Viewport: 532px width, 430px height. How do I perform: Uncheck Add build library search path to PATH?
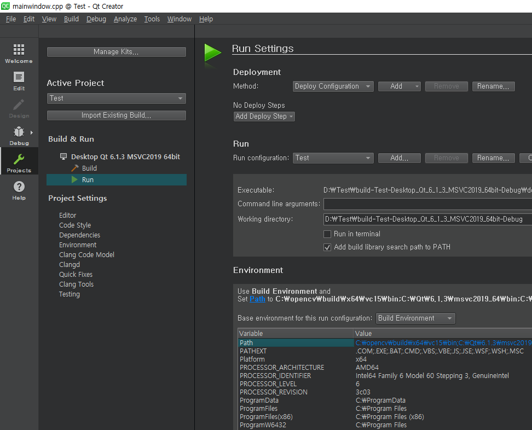pyautogui.click(x=327, y=247)
